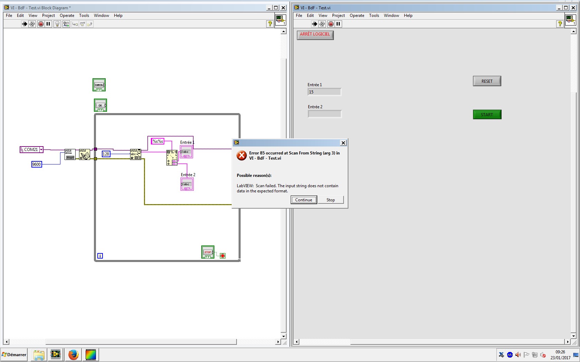Toggle Highlight Execution lightbulb
Image resolution: width=580 pixels, height=362 pixels.
point(57,24)
